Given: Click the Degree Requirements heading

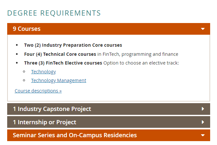Looking at the screenshot, I should pos(54,13).
